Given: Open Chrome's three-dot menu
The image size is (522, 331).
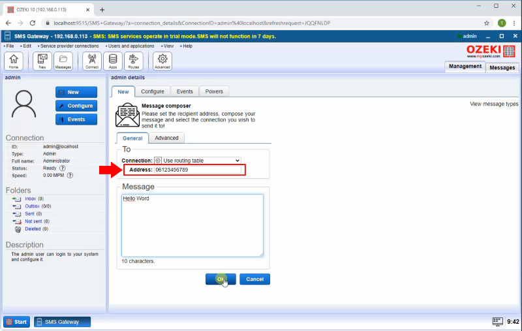Looking at the screenshot, I should click(514, 23).
